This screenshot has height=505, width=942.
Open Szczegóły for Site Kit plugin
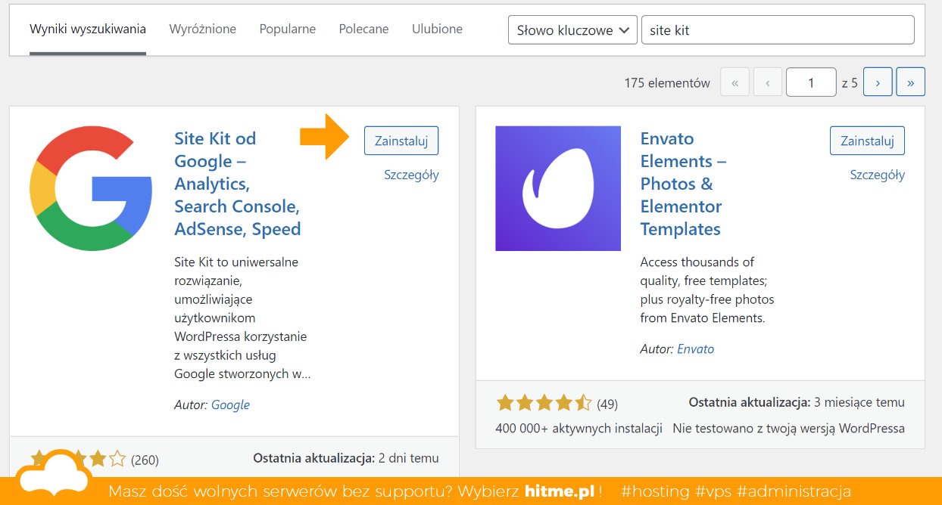coord(411,175)
